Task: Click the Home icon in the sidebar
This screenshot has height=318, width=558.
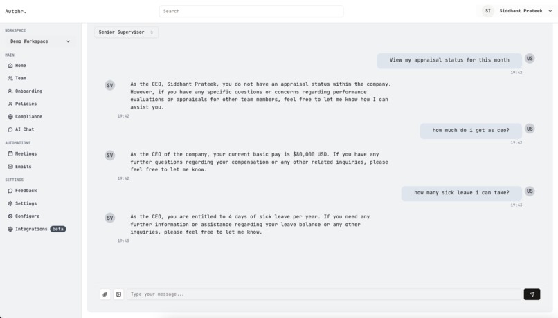Action: [x=10, y=66]
